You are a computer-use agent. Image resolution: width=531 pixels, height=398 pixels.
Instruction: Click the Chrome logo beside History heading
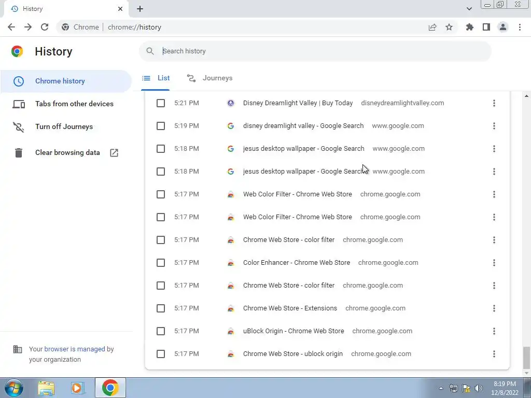point(17,51)
